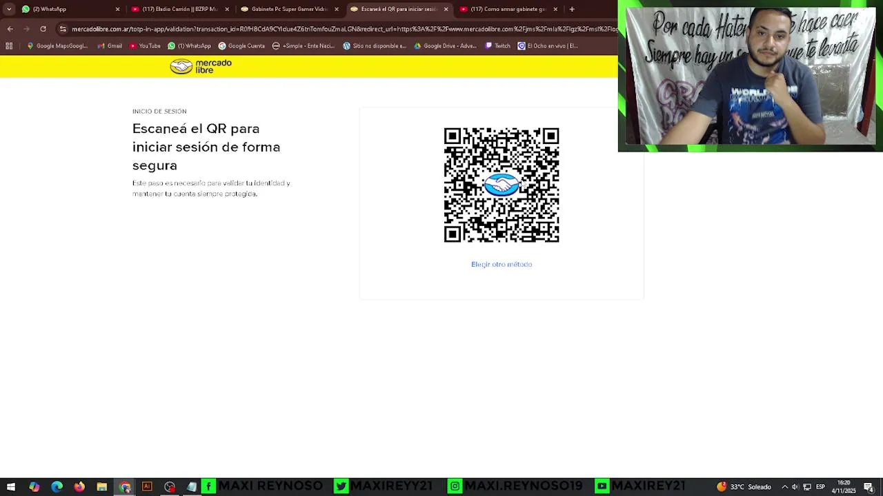Open site information icon in address bar
The width and height of the screenshot is (883, 496).
(x=63, y=29)
